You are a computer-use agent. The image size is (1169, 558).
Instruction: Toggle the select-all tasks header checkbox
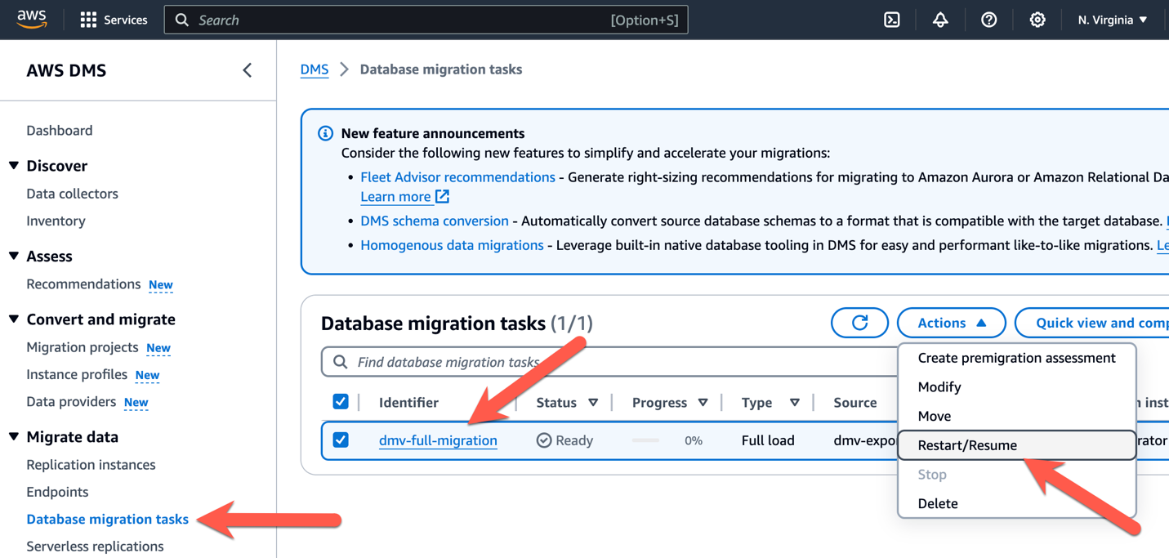point(341,401)
